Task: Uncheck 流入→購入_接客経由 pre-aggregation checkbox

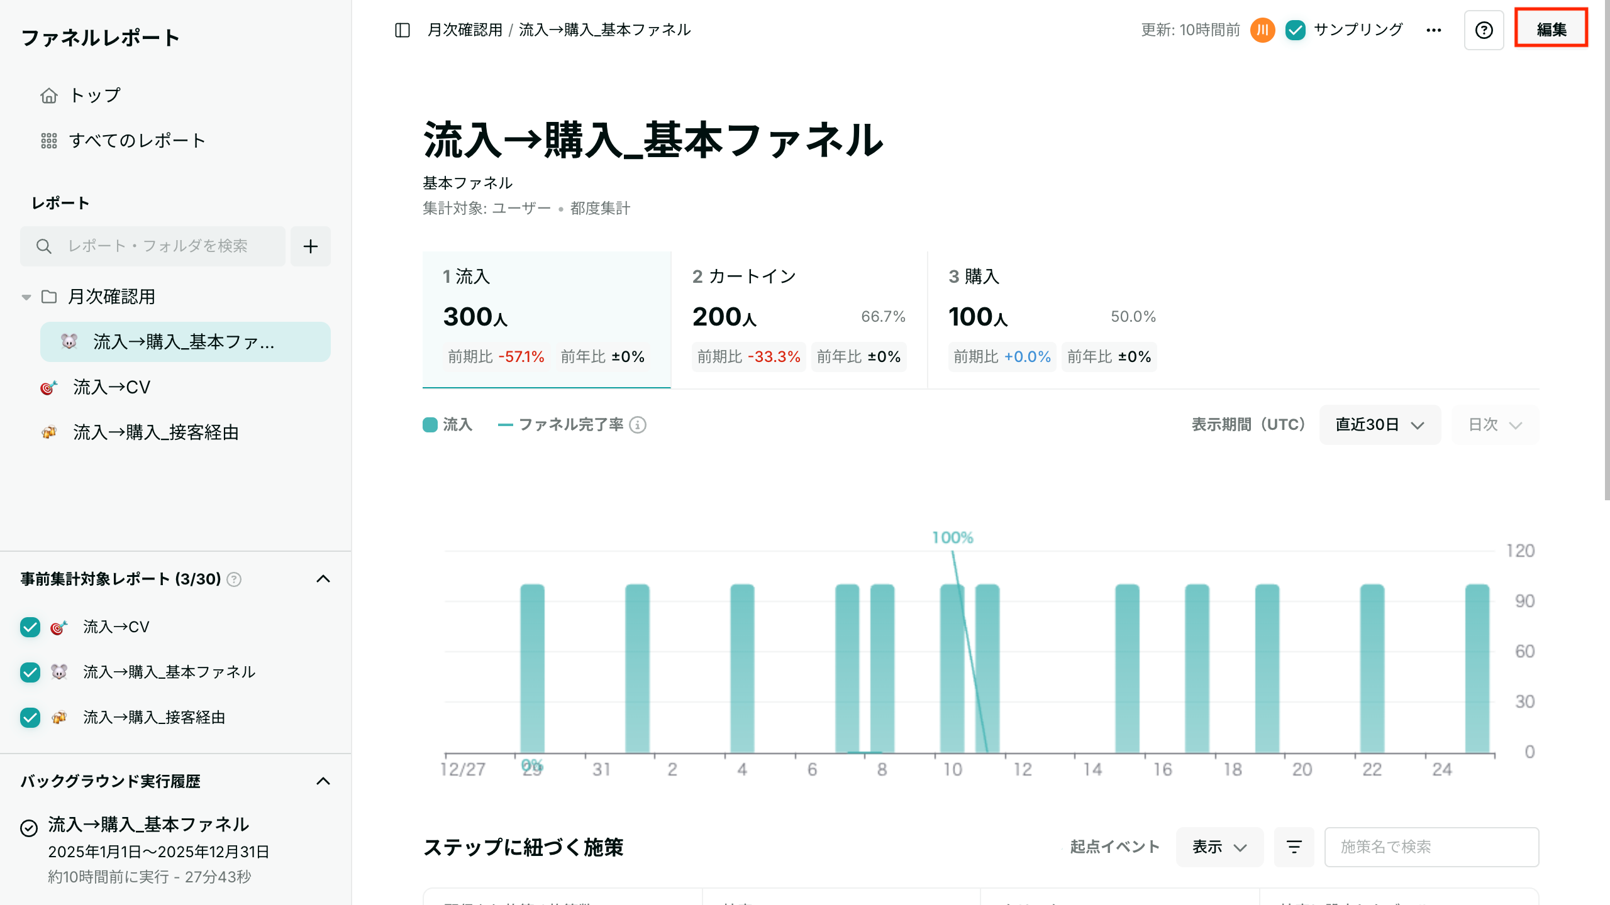Action: click(30, 718)
